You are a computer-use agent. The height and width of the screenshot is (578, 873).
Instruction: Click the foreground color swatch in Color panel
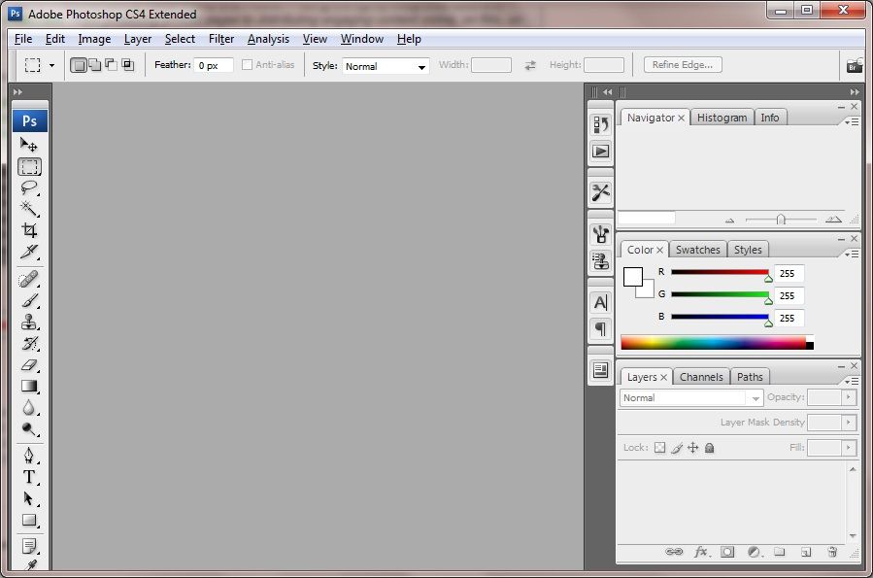(x=632, y=277)
